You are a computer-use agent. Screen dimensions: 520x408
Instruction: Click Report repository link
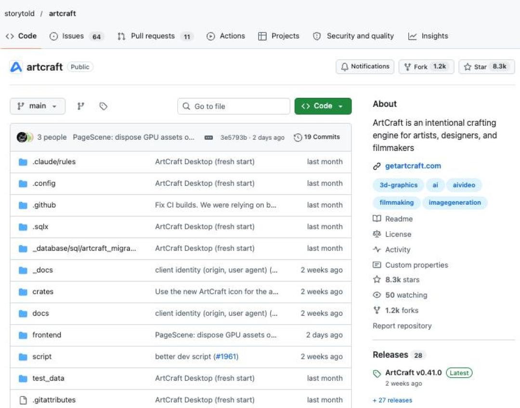click(x=402, y=326)
